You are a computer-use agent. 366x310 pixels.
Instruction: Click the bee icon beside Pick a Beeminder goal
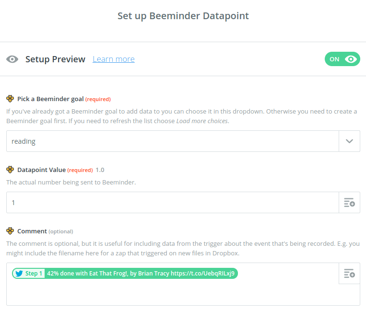point(10,99)
